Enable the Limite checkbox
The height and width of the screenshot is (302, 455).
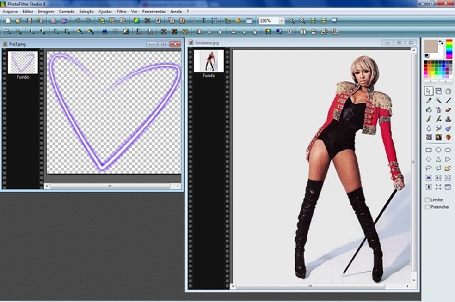click(x=427, y=199)
